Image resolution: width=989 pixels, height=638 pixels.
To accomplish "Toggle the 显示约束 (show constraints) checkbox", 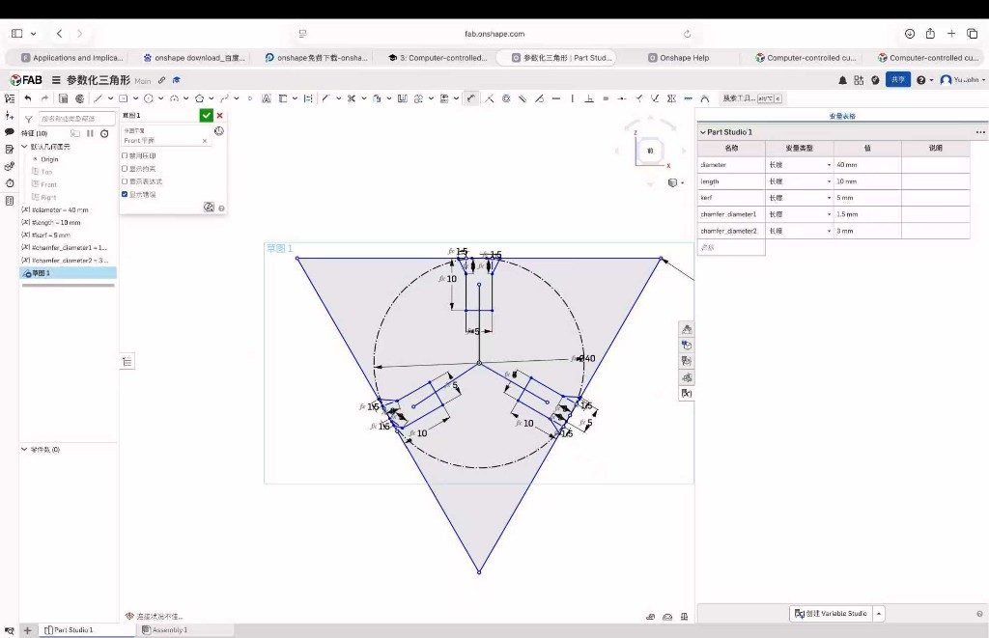I will [125, 168].
